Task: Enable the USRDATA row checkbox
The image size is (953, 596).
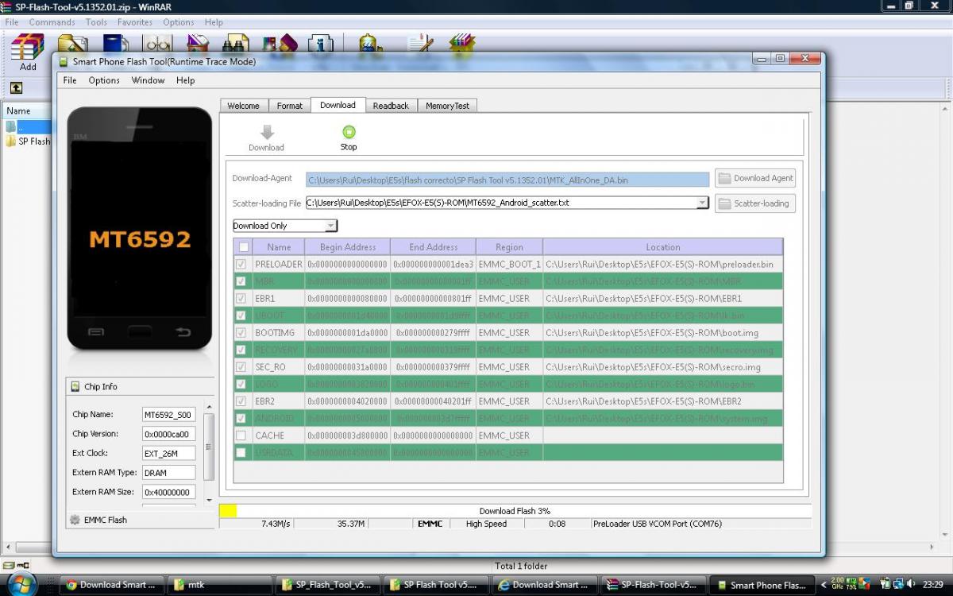Action: pyautogui.click(x=241, y=453)
